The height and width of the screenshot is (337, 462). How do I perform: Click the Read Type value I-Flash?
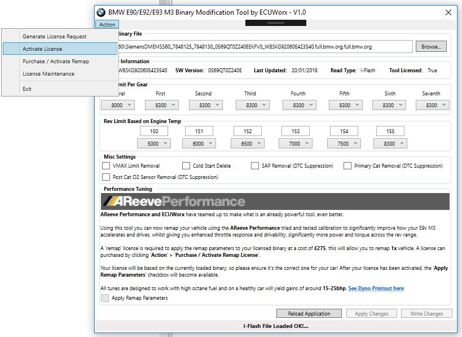point(368,71)
